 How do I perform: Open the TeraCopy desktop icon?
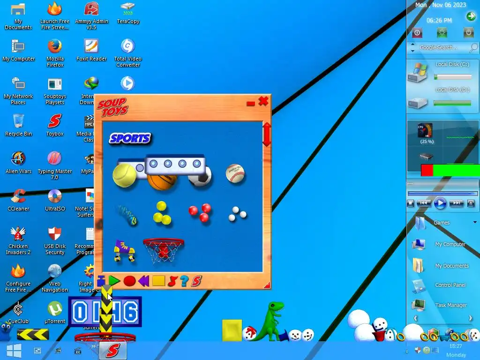pos(128,13)
